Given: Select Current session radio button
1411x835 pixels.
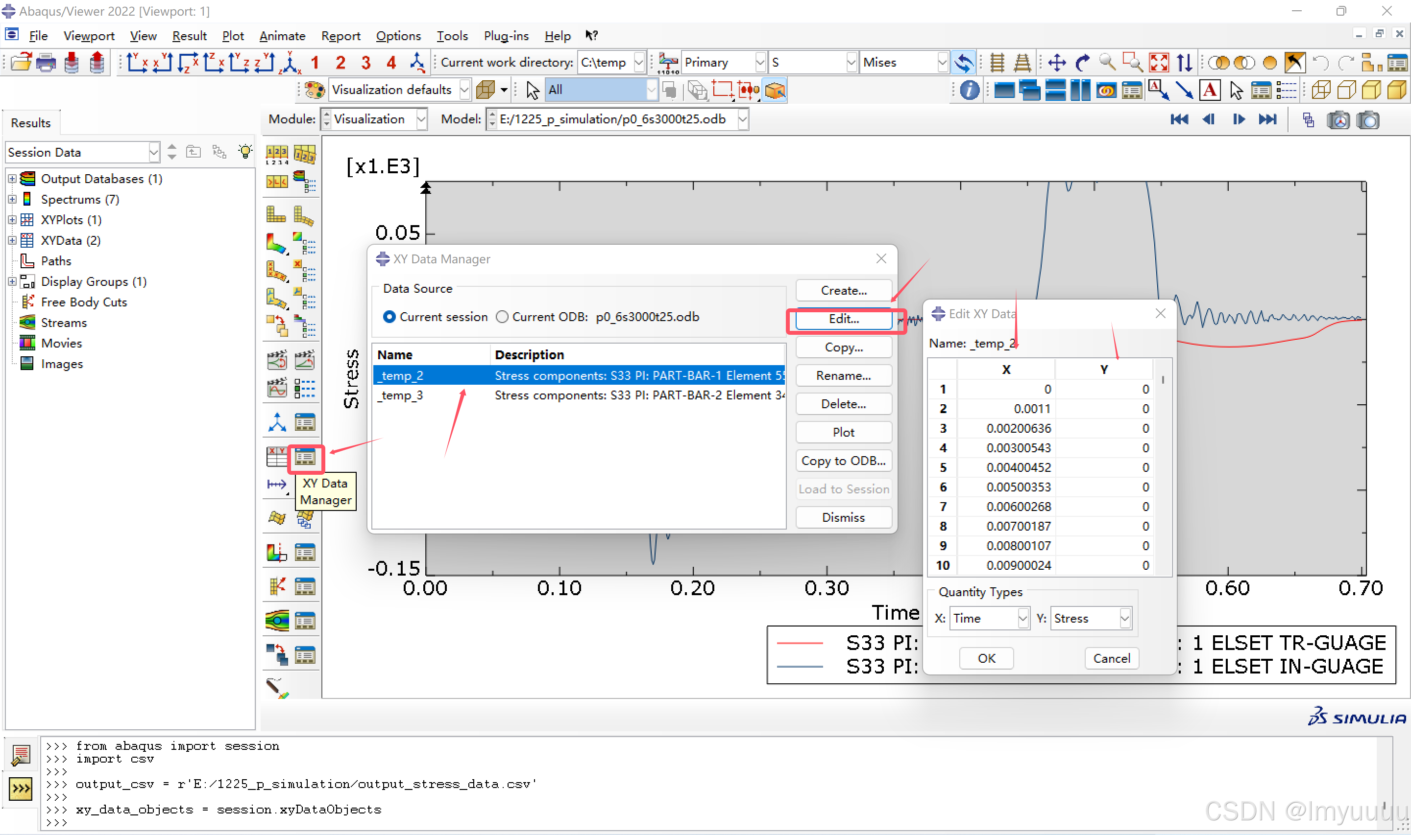Looking at the screenshot, I should coord(389,317).
